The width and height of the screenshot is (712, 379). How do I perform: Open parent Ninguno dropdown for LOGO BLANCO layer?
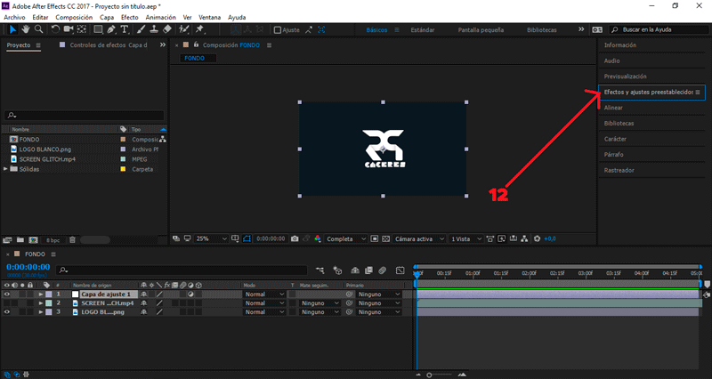(379, 311)
